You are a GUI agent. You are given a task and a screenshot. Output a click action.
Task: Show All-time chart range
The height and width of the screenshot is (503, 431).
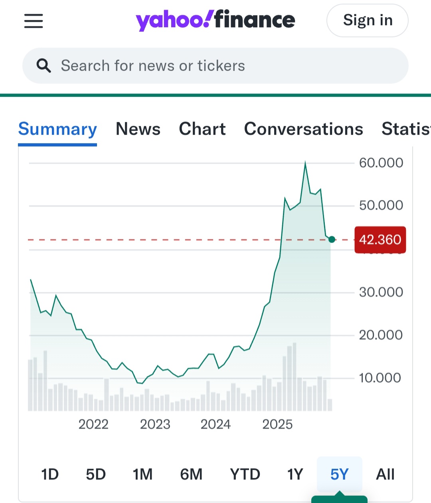[385, 474]
